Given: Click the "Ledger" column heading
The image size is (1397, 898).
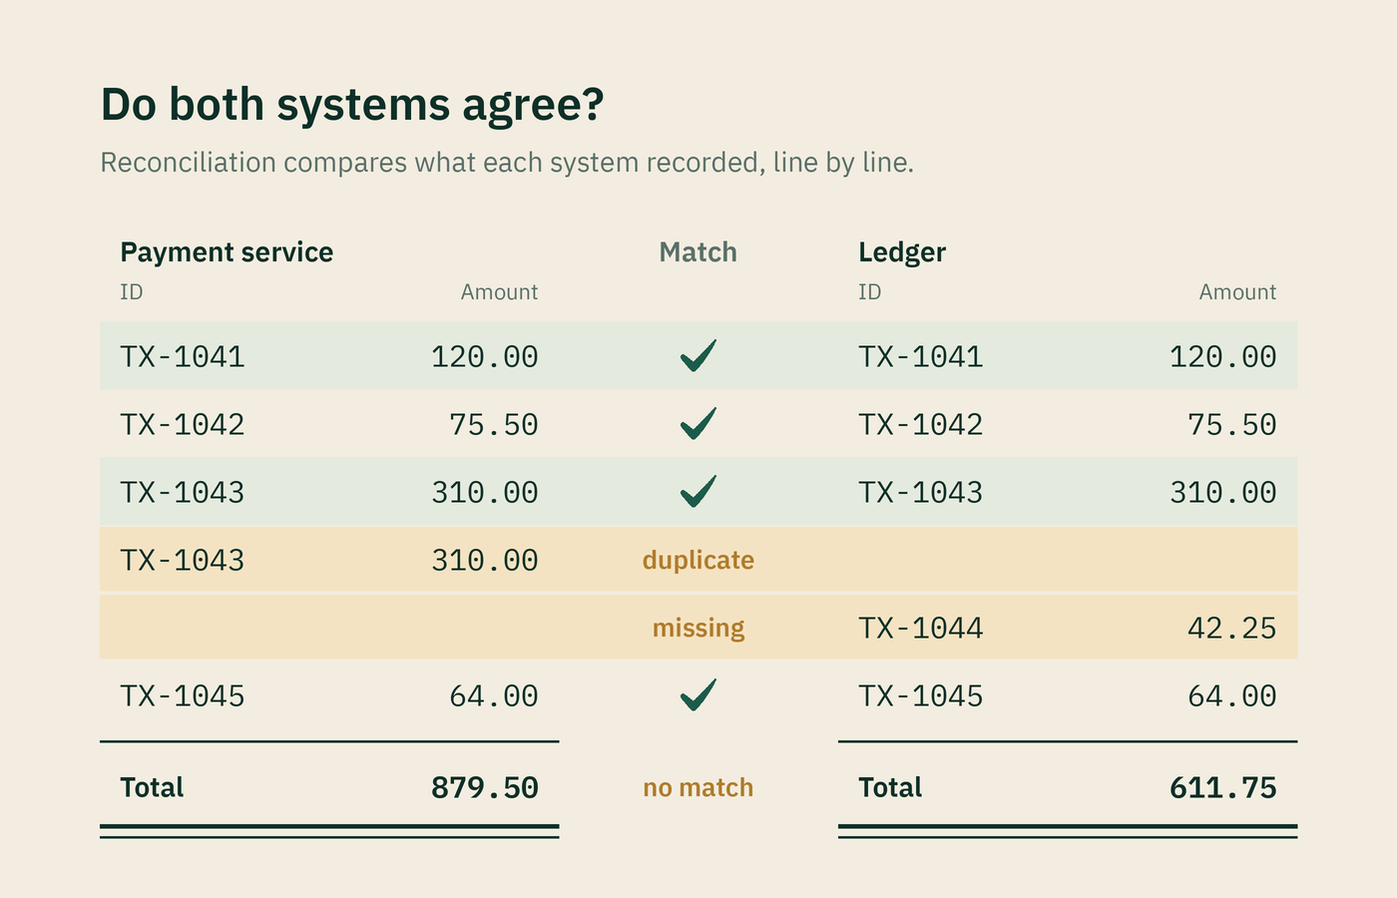Looking at the screenshot, I should point(902,252).
